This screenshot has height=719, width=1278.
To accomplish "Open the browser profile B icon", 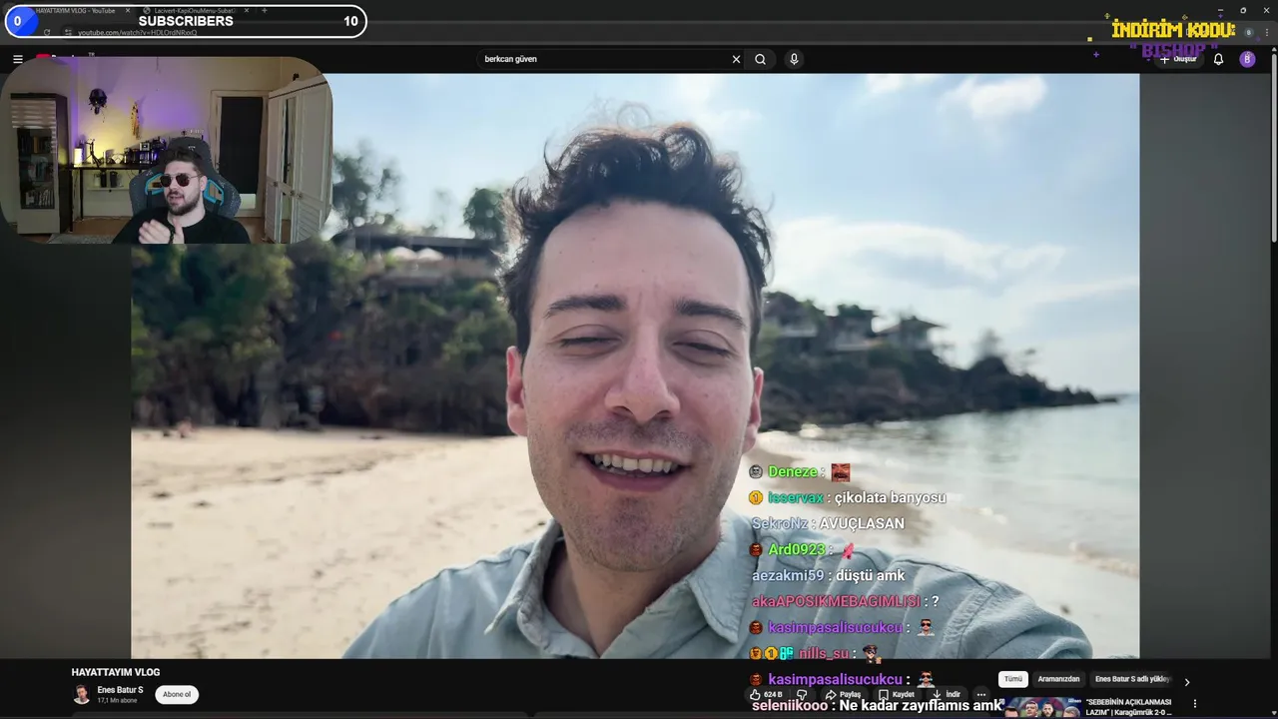I will [x=1248, y=32].
